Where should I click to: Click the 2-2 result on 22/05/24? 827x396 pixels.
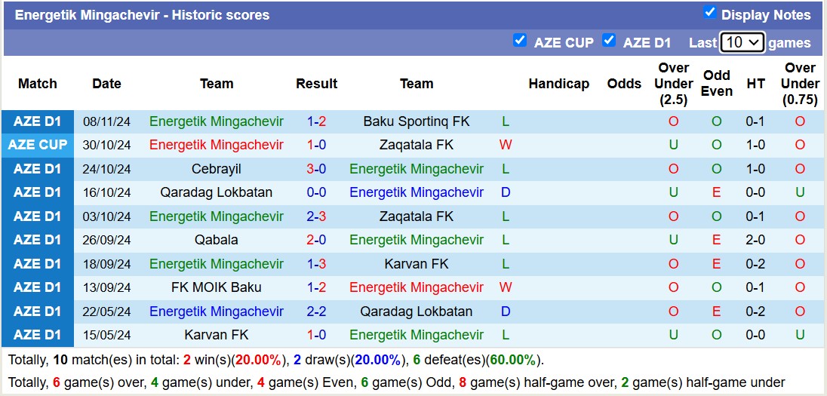316,312
